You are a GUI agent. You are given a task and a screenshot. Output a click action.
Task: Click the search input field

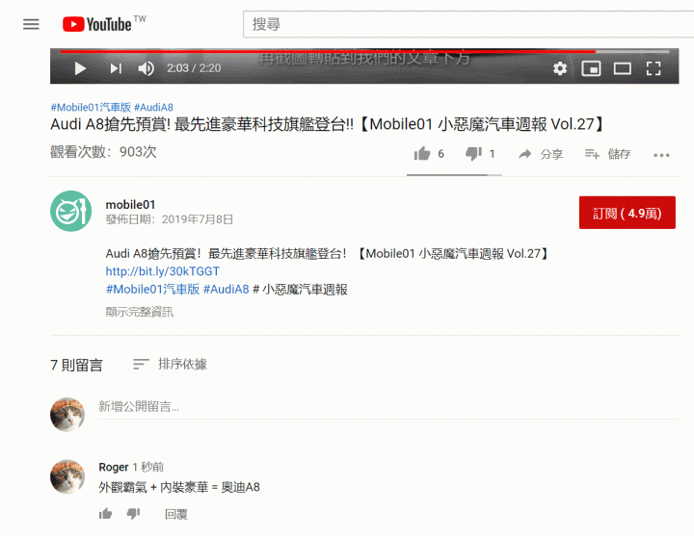(468, 24)
